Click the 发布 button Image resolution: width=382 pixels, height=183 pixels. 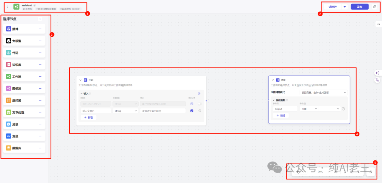360,7
